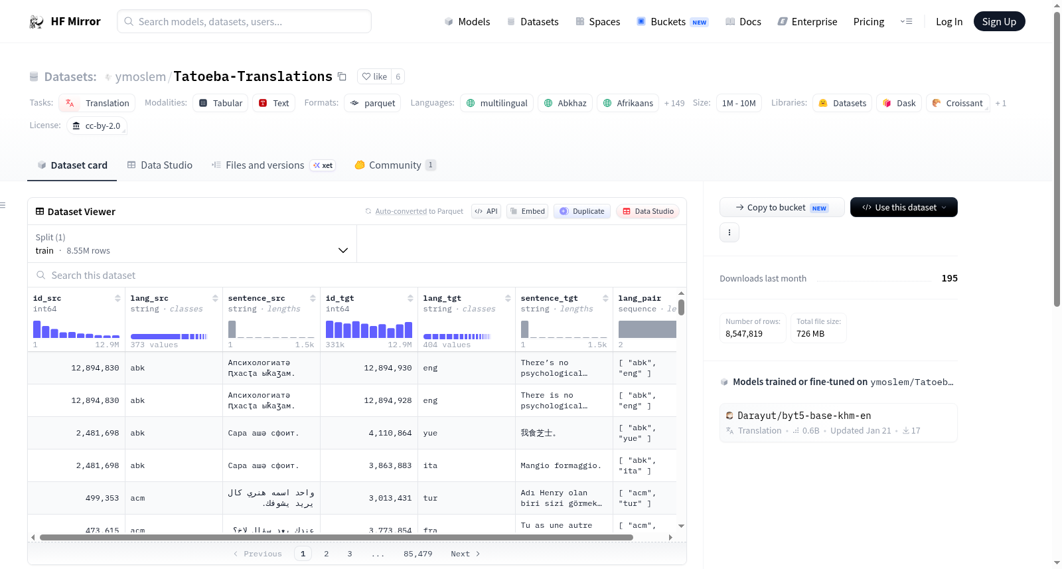This screenshot has width=1062, height=569.
Task: Focus the main search models field
Action: (244, 21)
